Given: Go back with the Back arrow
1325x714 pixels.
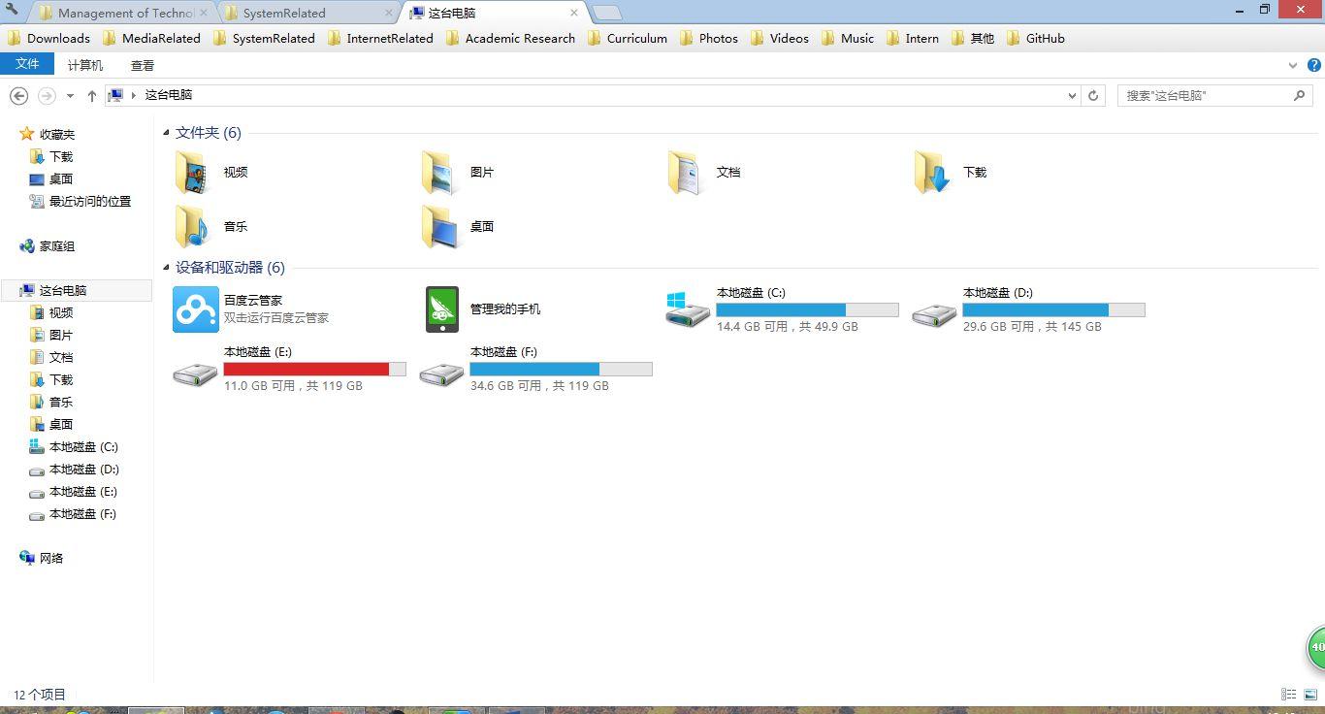Looking at the screenshot, I should [x=18, y=95].
